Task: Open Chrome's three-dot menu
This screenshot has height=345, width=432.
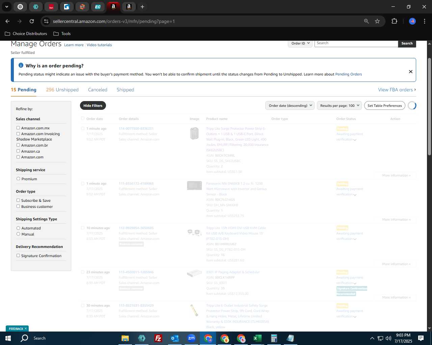Action: point(424,21)
